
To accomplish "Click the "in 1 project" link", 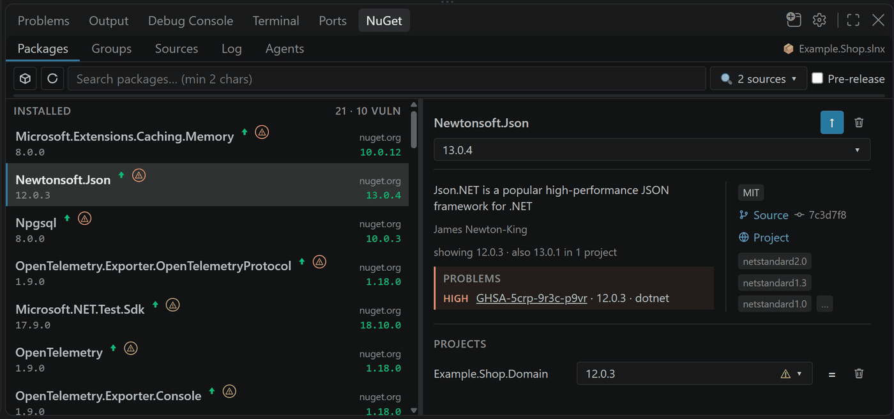I will pos(590,252).
